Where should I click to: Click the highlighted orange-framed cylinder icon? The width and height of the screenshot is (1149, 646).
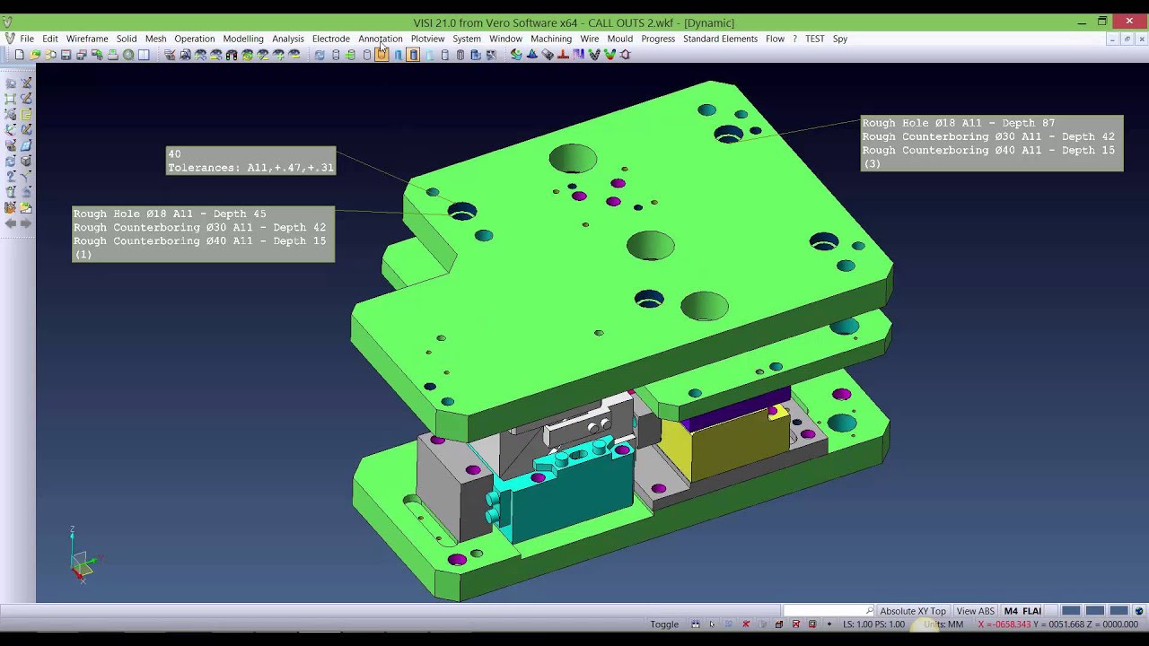coord(413,55)
